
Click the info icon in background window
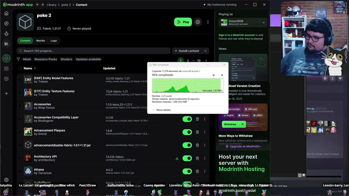click(x=333, y=78)
